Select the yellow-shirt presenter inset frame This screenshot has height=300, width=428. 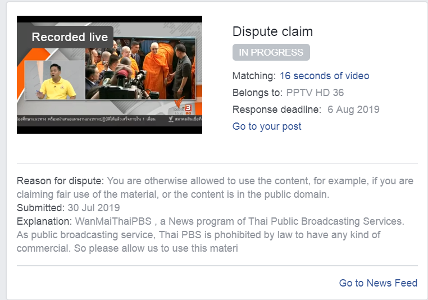point(54,80)
